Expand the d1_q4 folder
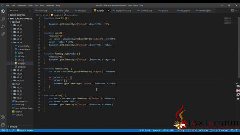This screenshot has width=240, height=135. tap(20, 36)
